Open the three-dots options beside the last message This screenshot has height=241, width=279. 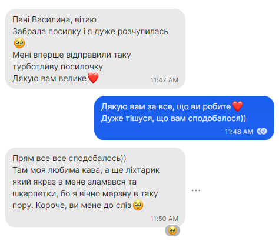click(196, 190)
